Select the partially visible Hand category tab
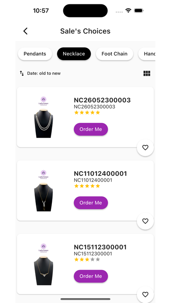This screenshot has width=171, height=303. coord(147,54)
